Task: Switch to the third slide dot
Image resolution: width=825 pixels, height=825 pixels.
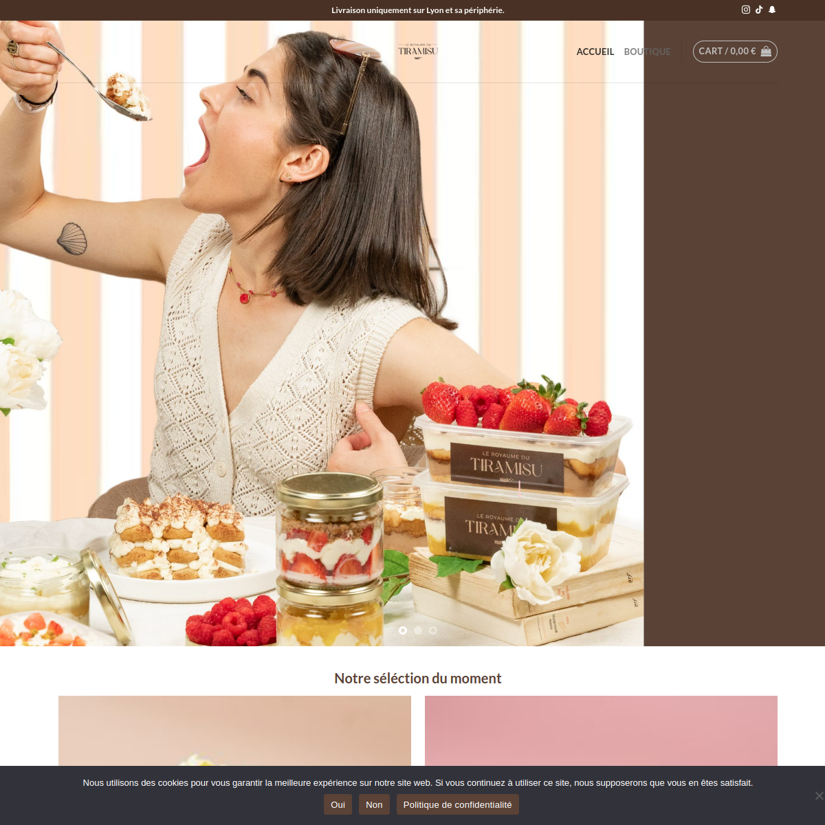Action: [433, 630]
